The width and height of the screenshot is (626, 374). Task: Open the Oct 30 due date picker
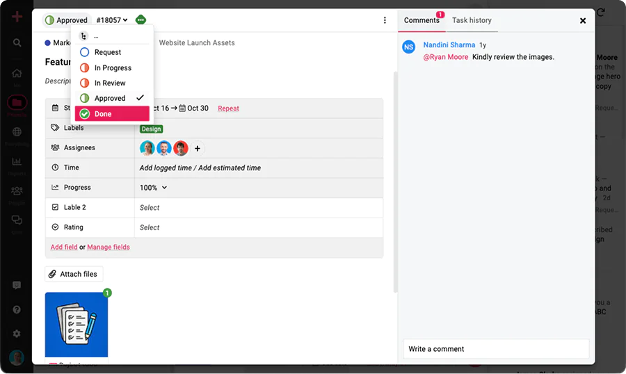193,108
